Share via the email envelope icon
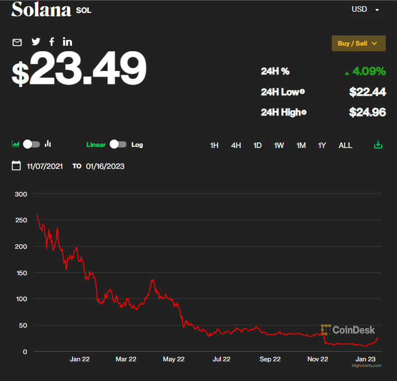Image resolution: width=397 pixels, height=381 pixels. (x=17, y=42)
